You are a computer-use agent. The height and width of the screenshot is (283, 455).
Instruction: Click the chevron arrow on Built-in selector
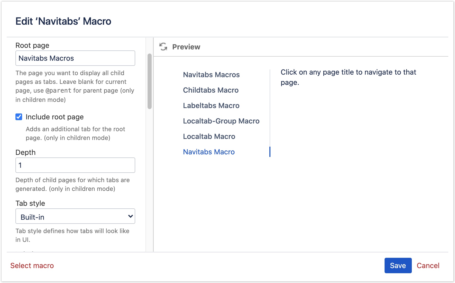pos(130,216)
